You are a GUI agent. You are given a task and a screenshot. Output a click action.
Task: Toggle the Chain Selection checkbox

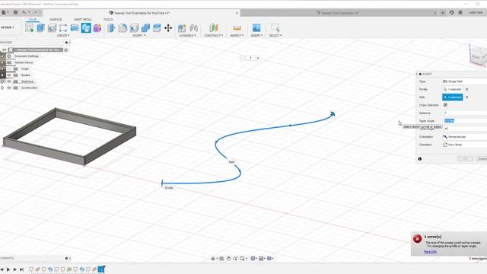[445, 105]
